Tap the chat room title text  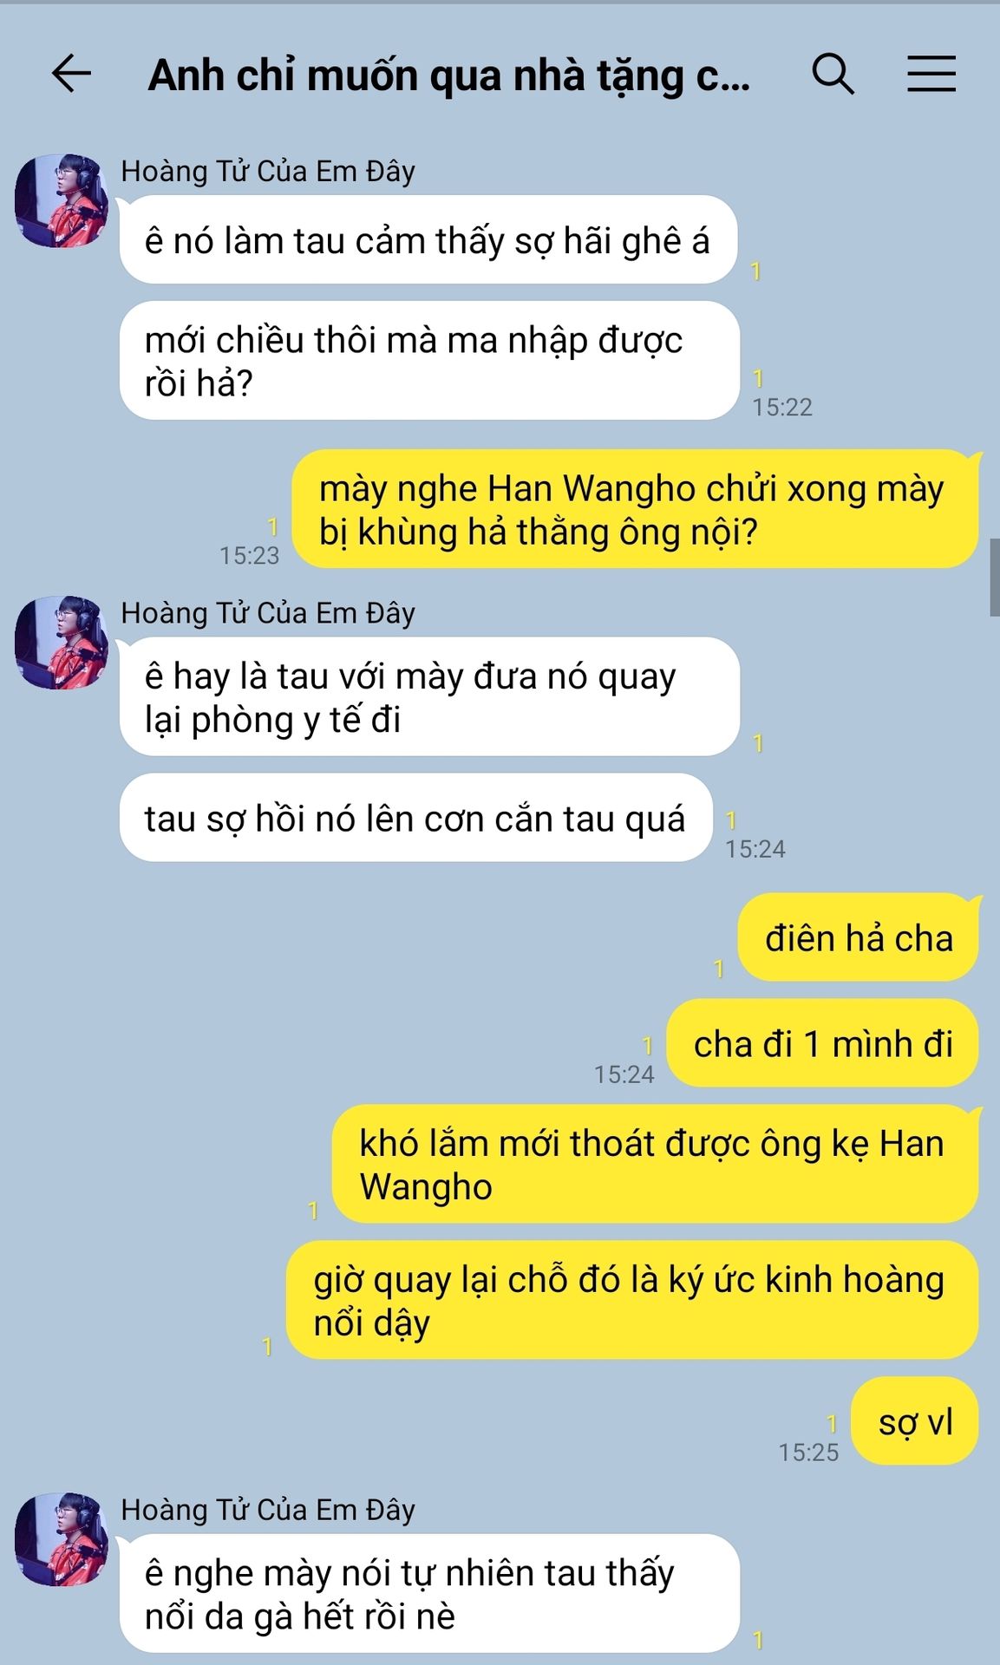[x=449, y=76]
